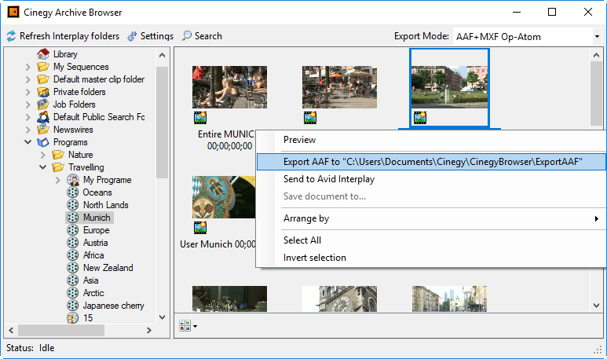Click tree panel scroll up arrow
Screen dimensions: 607x359
[163, 55]
